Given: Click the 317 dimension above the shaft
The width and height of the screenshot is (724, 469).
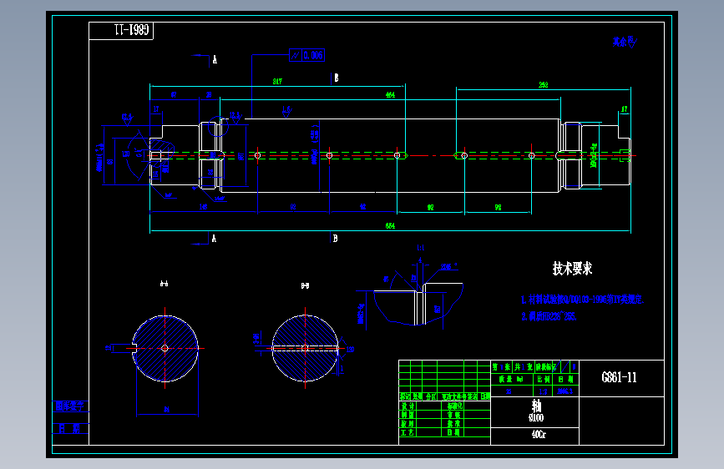Looking at the screenshot, I should tap(277, 81).
